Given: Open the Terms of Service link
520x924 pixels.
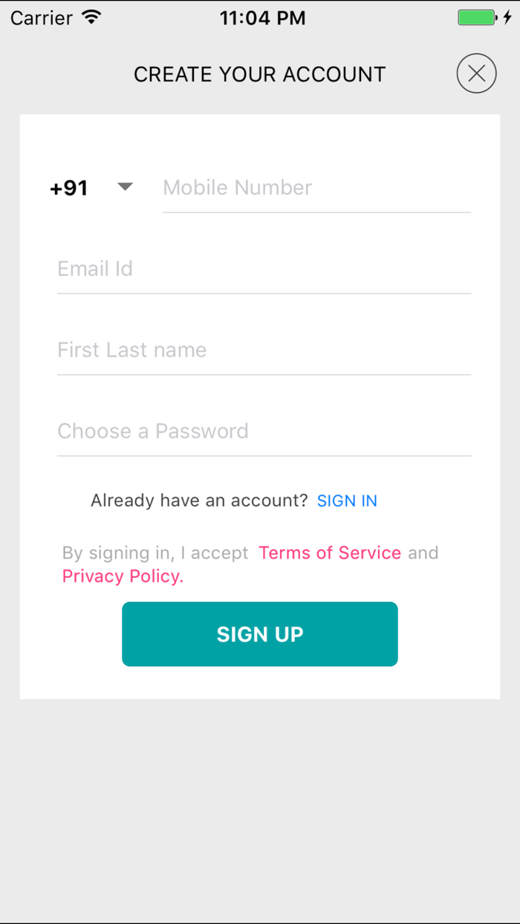Looking at the screenshot, I should tap(330, 553).
